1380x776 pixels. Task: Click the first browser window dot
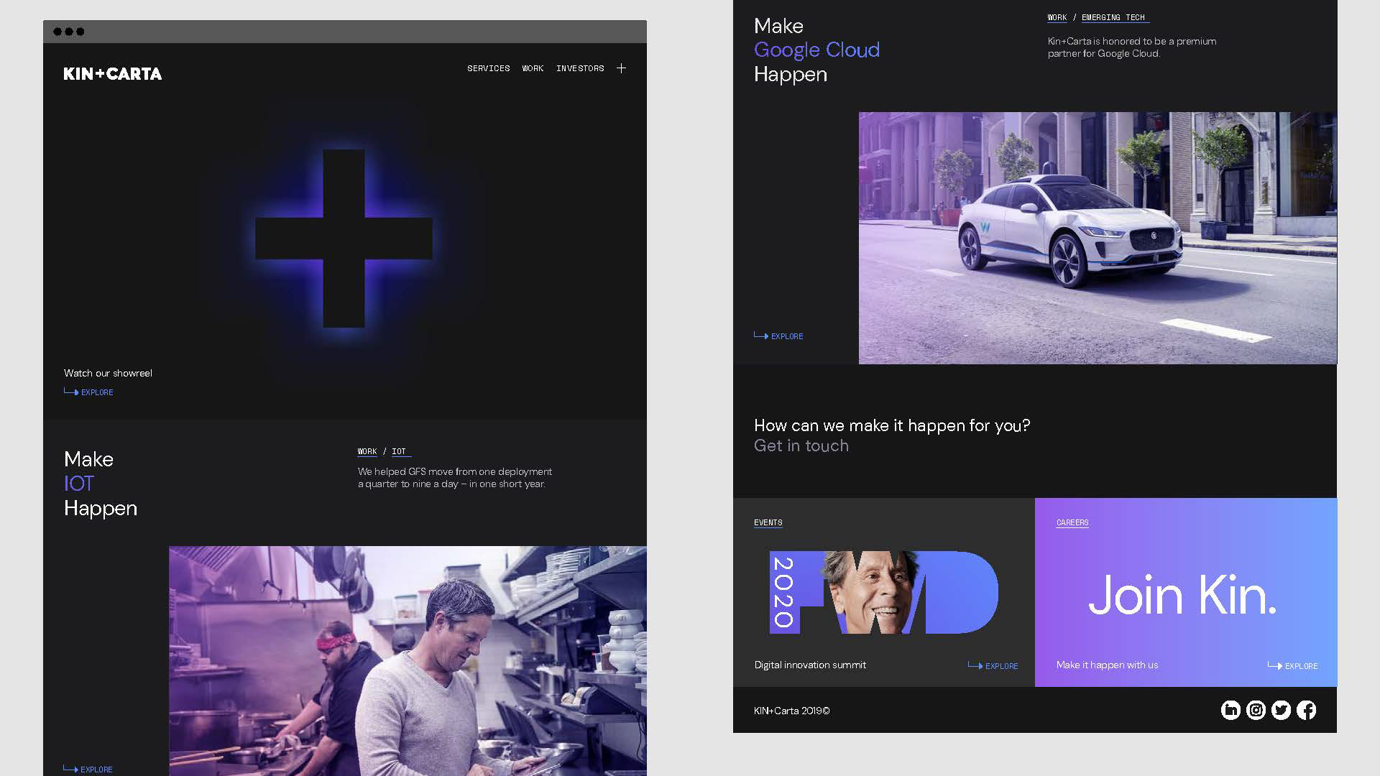(x=57, y=32)
